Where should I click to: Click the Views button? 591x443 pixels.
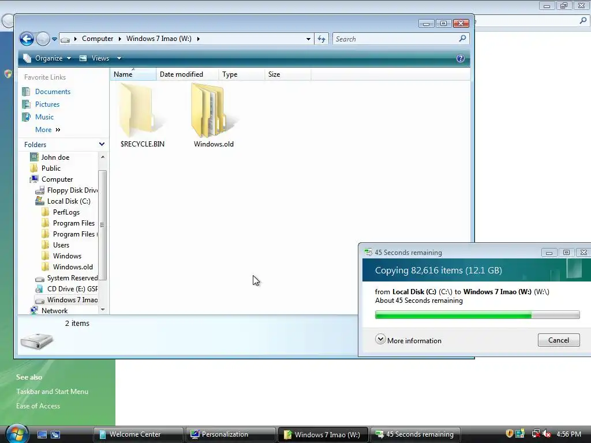(x=95, y=58)
